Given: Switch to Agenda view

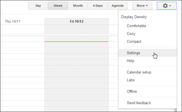Looking at the screenshot, I should 118,6.
